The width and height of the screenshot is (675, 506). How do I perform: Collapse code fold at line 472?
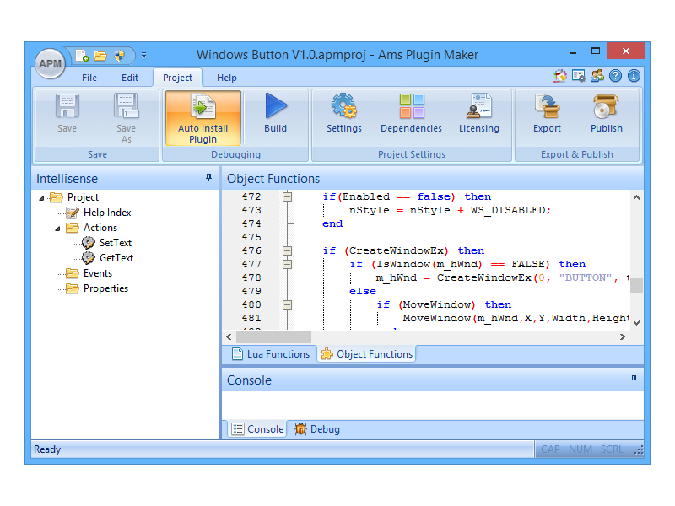point(287,196)
